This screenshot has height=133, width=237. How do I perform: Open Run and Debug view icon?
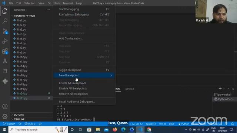[5, 41]
